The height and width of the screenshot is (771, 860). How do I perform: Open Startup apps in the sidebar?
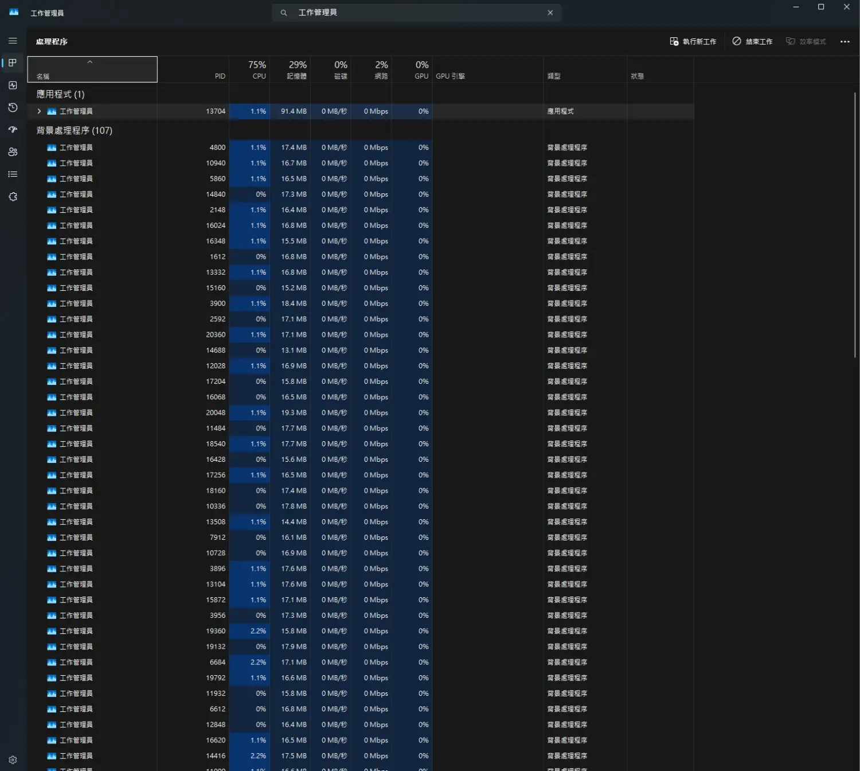(13, 130)
